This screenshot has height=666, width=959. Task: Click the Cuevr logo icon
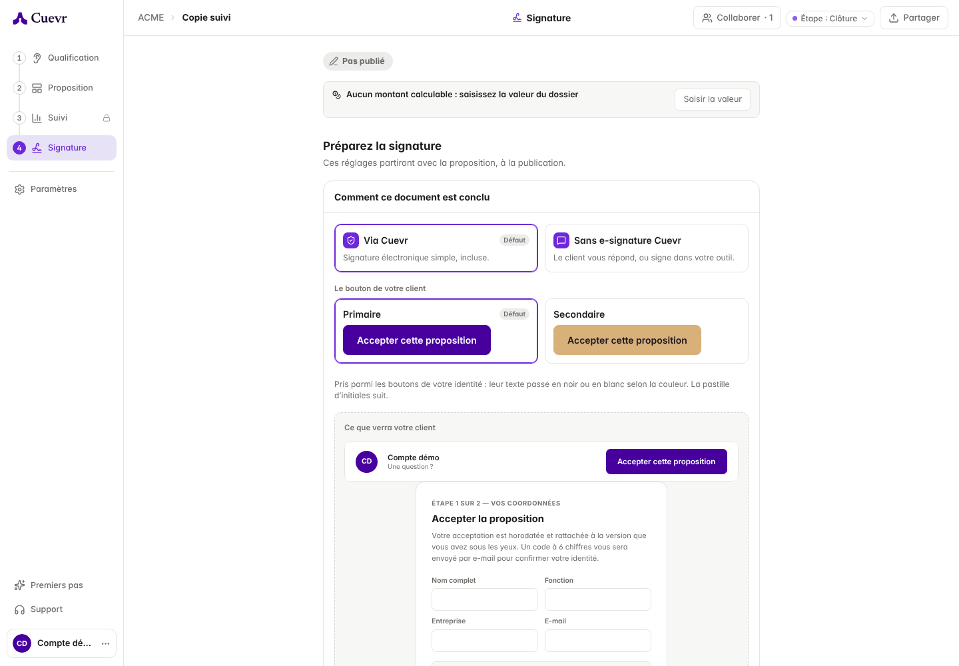click(x=20, y=18)
